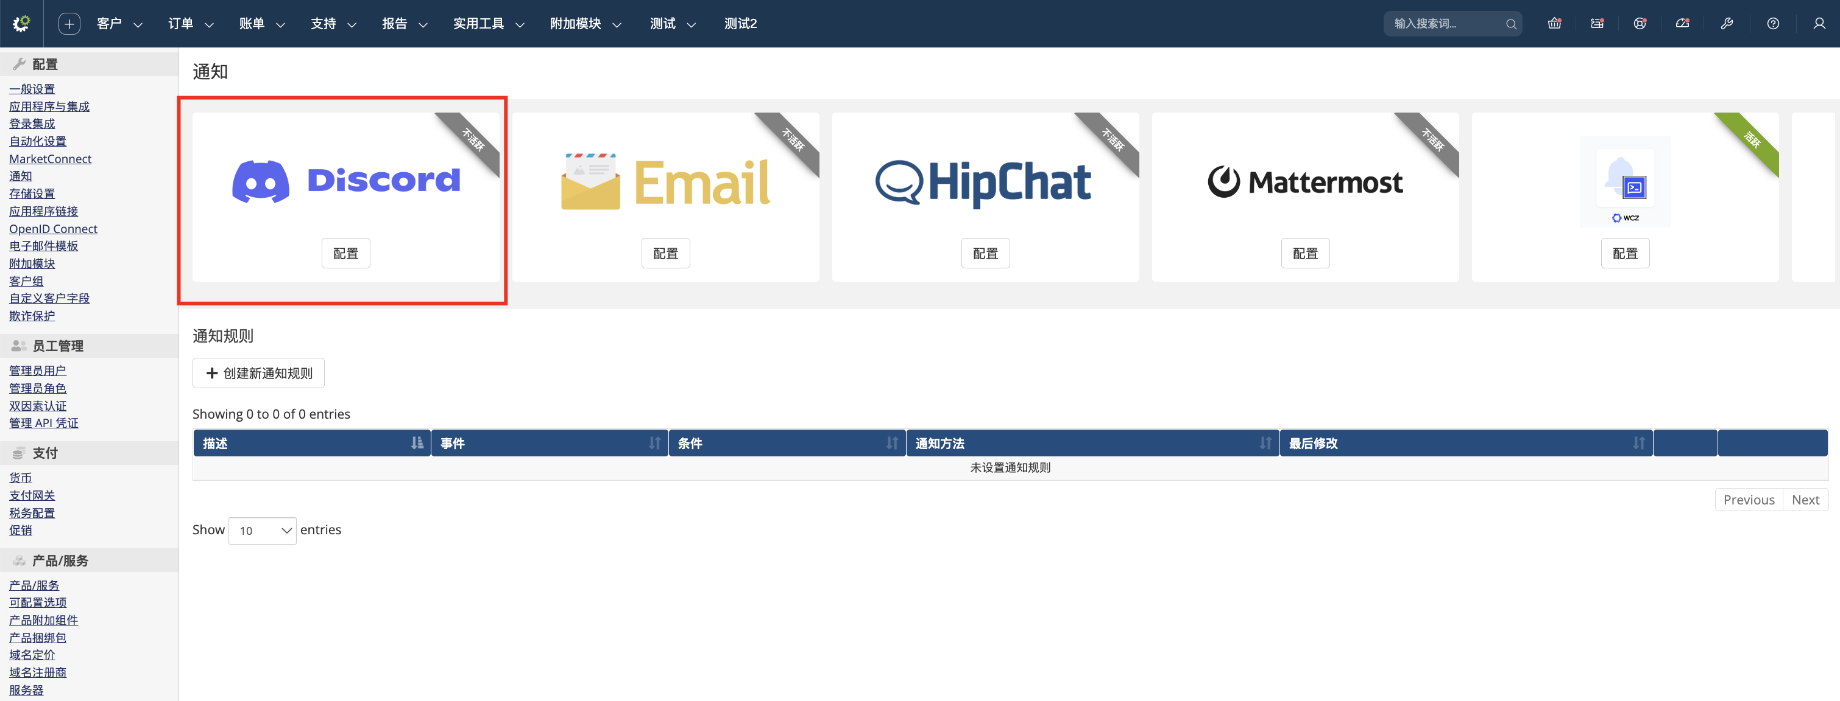Click the wrench setup icon in the top bar
1840x701 pixels.
click(1727, 24)
